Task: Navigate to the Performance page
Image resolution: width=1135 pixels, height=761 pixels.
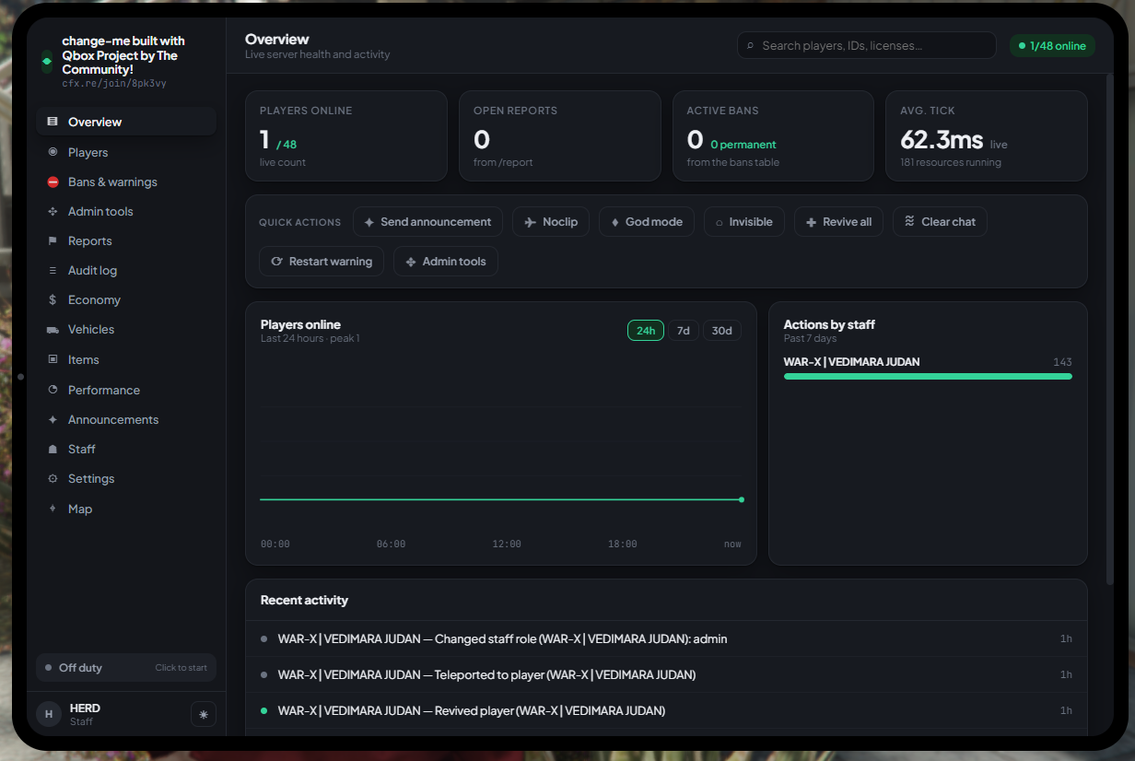Action: coord(126,390)
